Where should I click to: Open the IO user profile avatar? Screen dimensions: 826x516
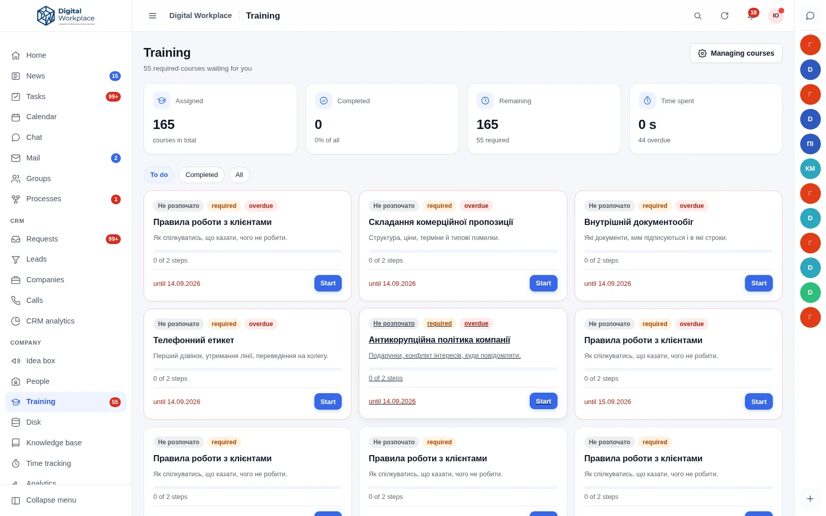coord(775,16)
